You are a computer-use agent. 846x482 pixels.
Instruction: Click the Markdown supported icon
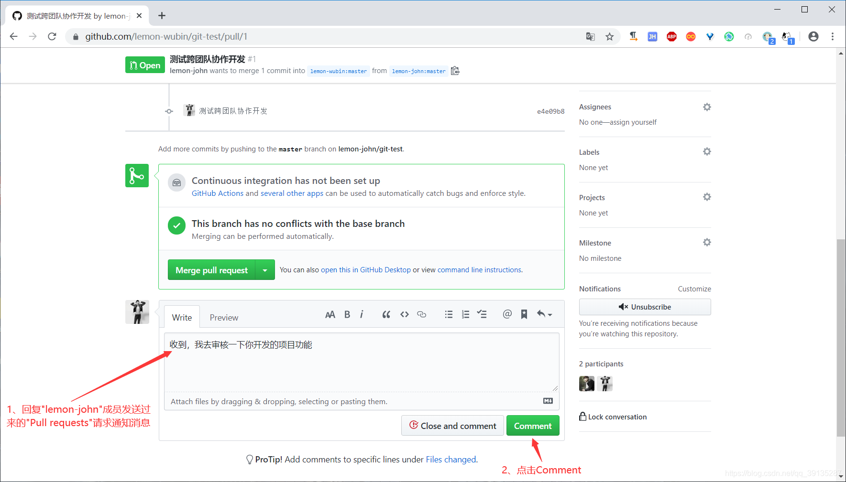(548, 401)
